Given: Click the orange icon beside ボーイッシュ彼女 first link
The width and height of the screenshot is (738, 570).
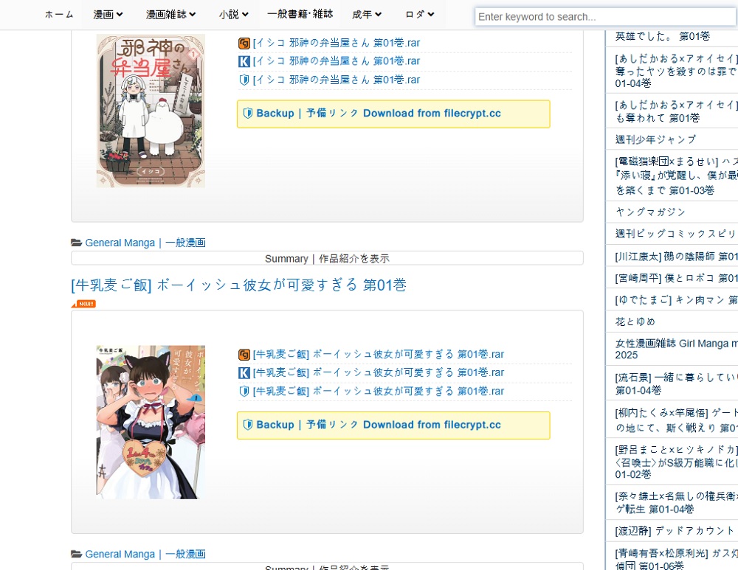Looking at the screenshot, I should (x=244, y=355).
